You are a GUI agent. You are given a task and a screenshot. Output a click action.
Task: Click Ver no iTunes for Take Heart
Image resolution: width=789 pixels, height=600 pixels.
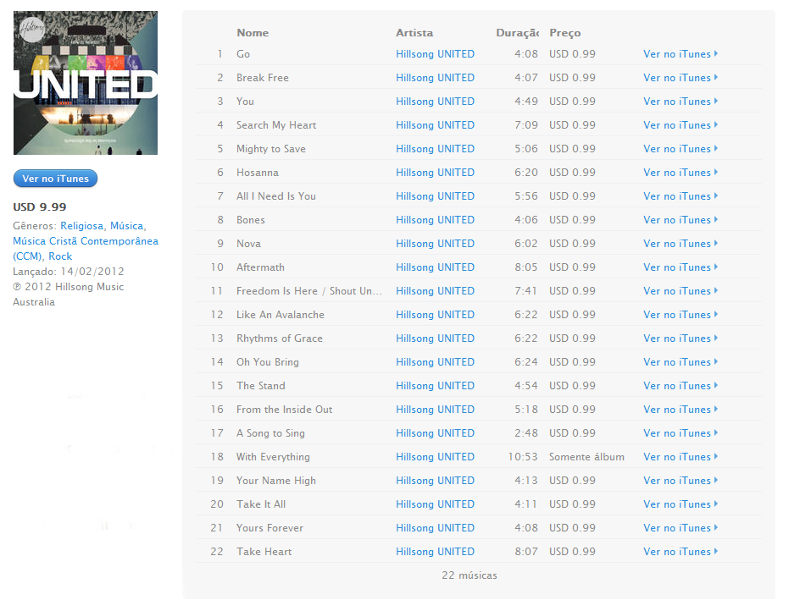click(681, 551)
